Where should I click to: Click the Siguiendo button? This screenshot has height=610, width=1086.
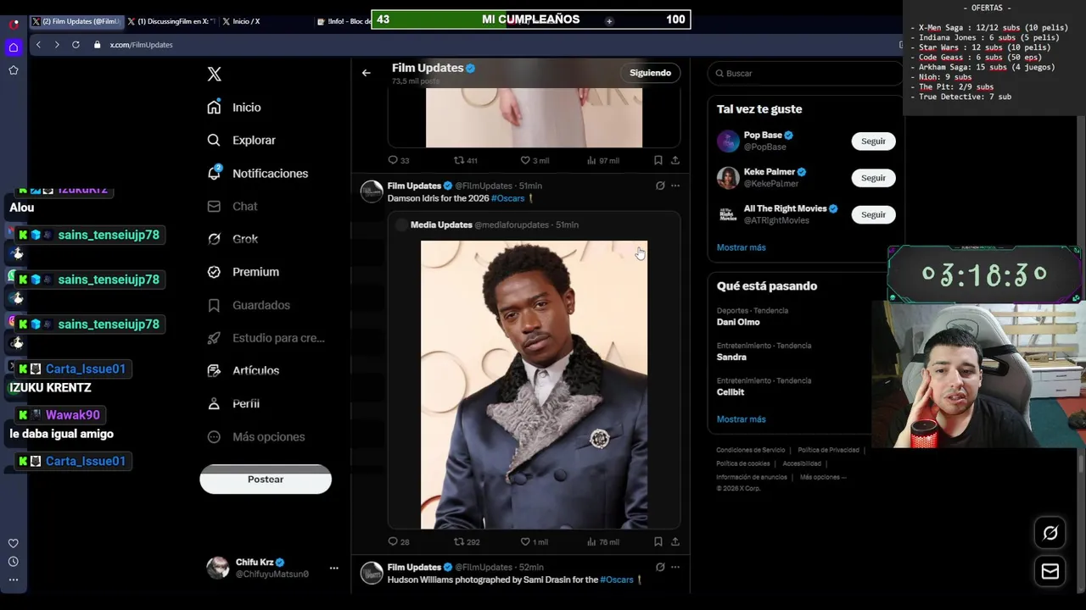650,73
